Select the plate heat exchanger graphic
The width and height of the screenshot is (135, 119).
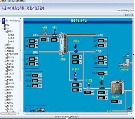point(63,45)
